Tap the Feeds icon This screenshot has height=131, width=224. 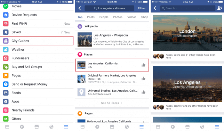click(x=6, y=93)
